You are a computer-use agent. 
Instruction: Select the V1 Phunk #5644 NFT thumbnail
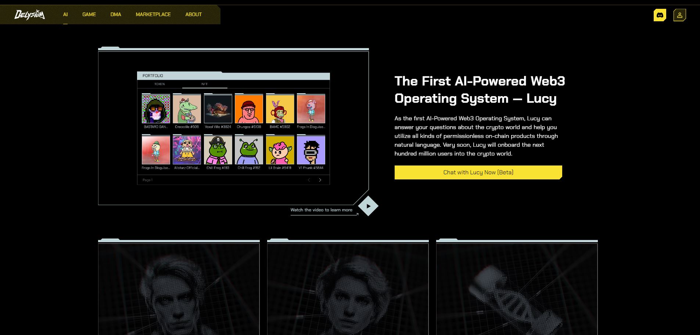(311, 150)
